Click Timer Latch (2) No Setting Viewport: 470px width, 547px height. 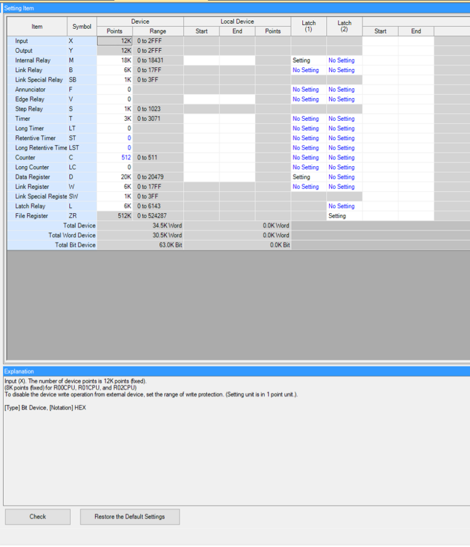(341, 119)
